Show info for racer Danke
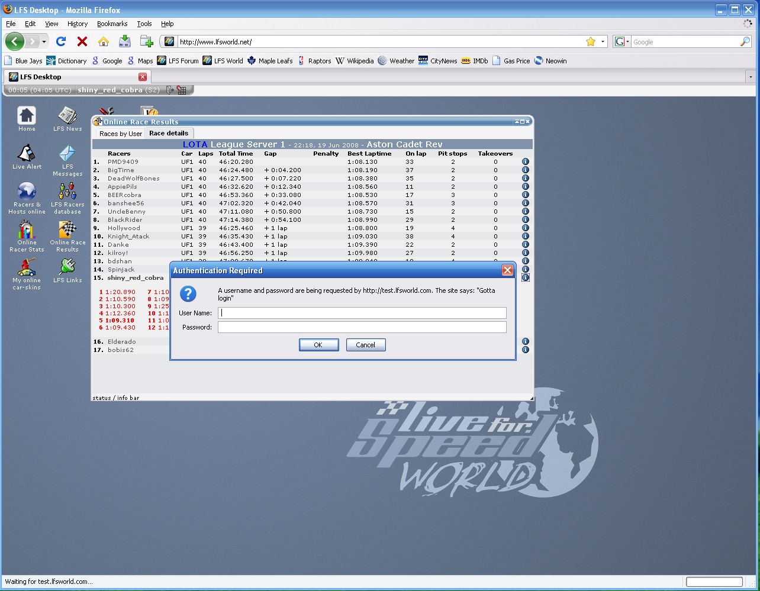This screenshot has width=760, height=591. [525, 244]
